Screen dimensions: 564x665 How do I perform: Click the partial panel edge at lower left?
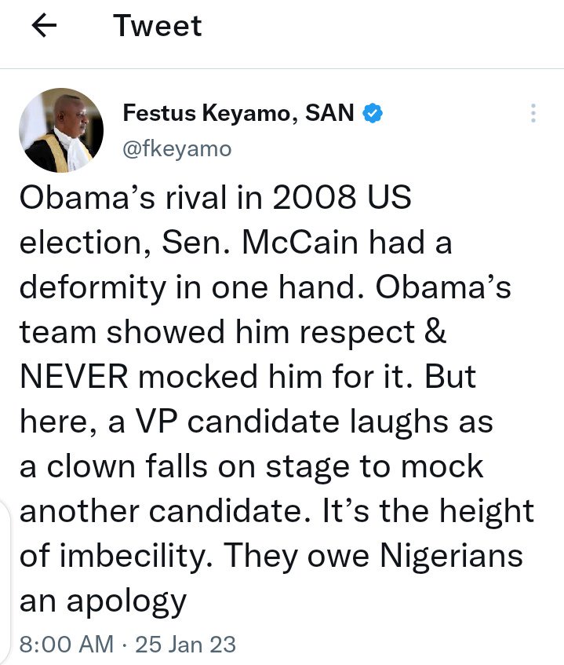tap(4, 581)
